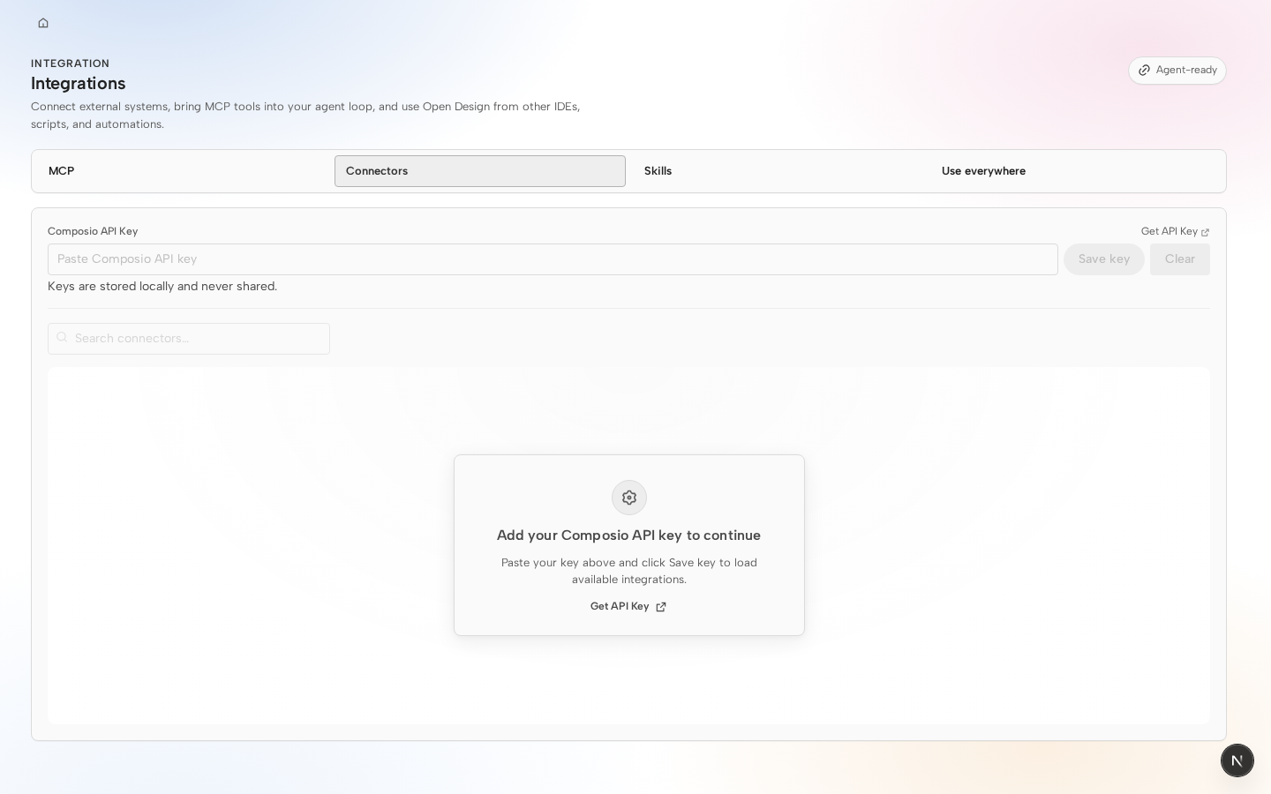Open the Next.js dev tools N badge
Image resolution: width=1271 pixels, height=794 pixels.
coord(1237,760)
